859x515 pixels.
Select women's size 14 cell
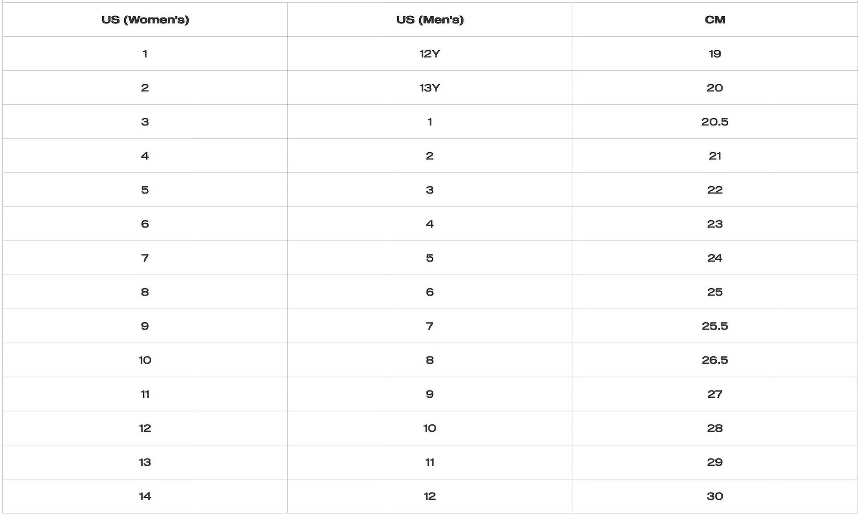pyautogui.click(x=145, y=496)
